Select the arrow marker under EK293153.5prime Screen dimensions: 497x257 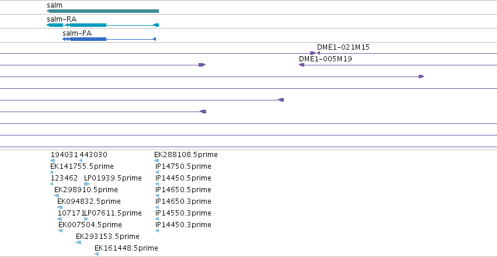click(x=79, y=242)
